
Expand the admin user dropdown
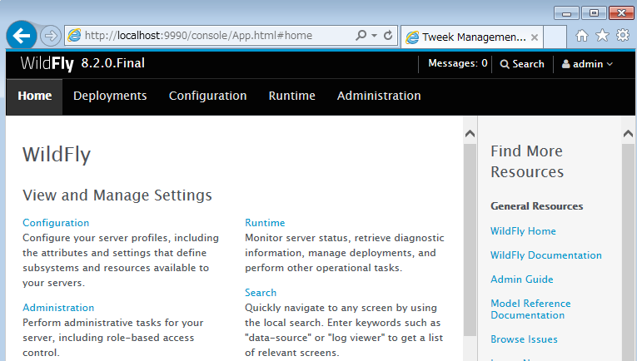tap(587, 64)
